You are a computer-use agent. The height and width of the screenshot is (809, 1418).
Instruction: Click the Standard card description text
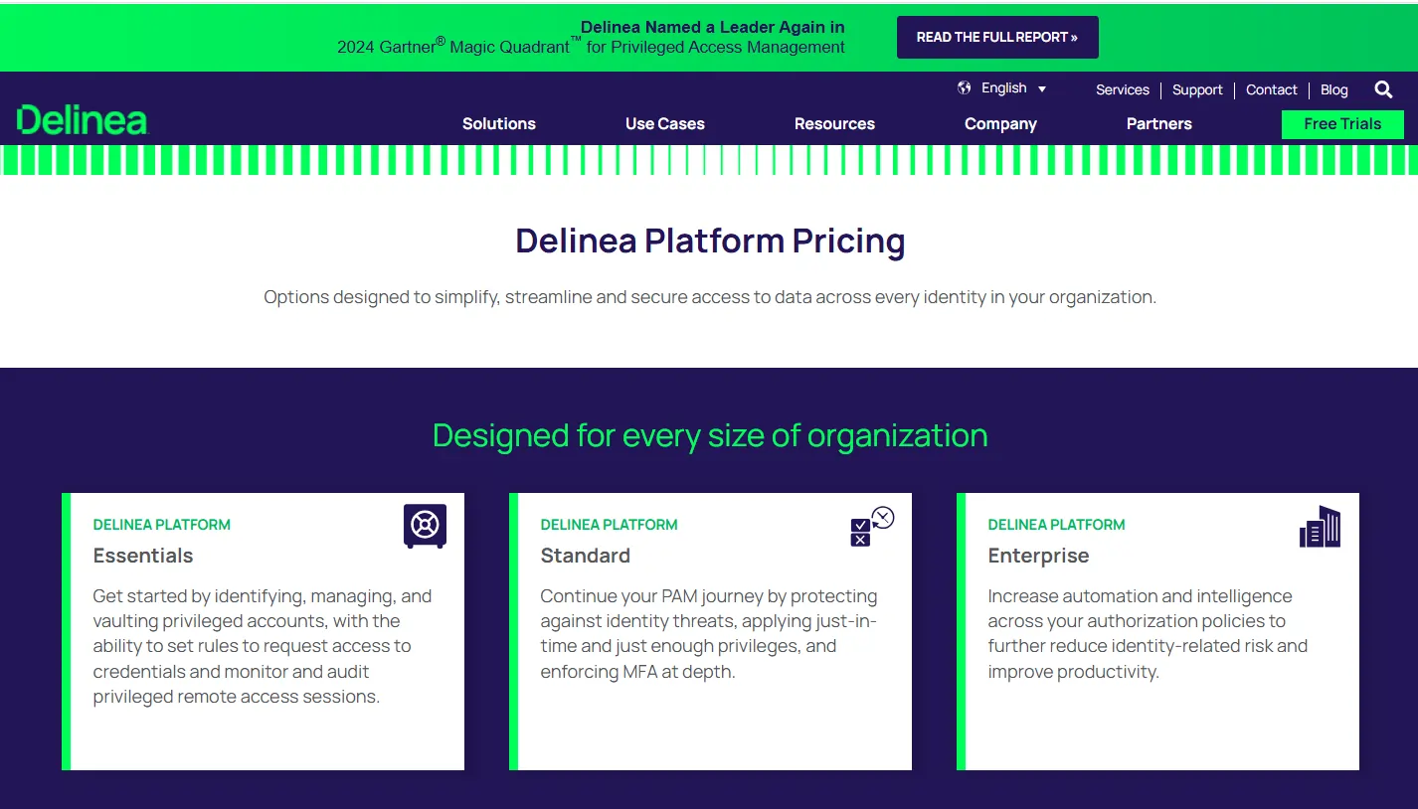point(709,634)
